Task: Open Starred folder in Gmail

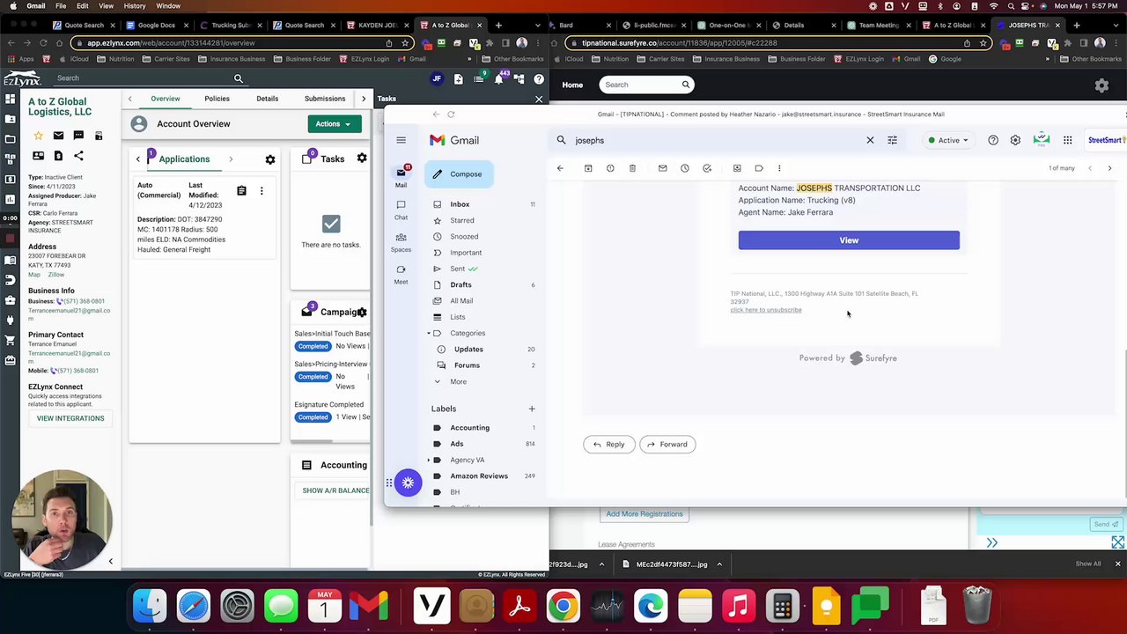Action: pyautogui.click(x=462, y=220)
